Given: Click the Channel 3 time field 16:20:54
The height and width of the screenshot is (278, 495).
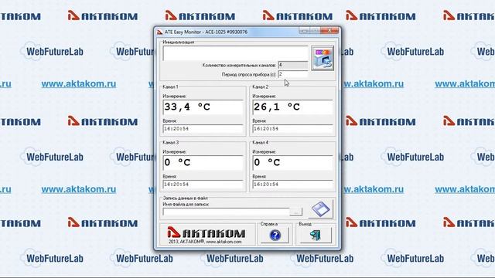Looking at the screenshot, I should click(203, 184).
